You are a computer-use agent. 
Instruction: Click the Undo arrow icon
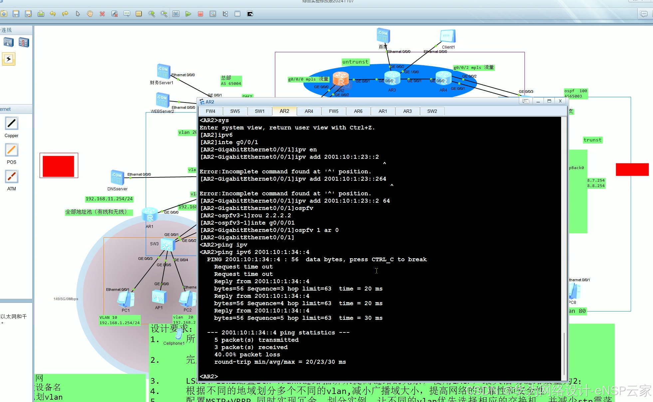point(53,14)
